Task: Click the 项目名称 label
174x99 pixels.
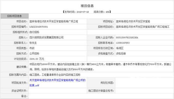Action: (22, 21)
